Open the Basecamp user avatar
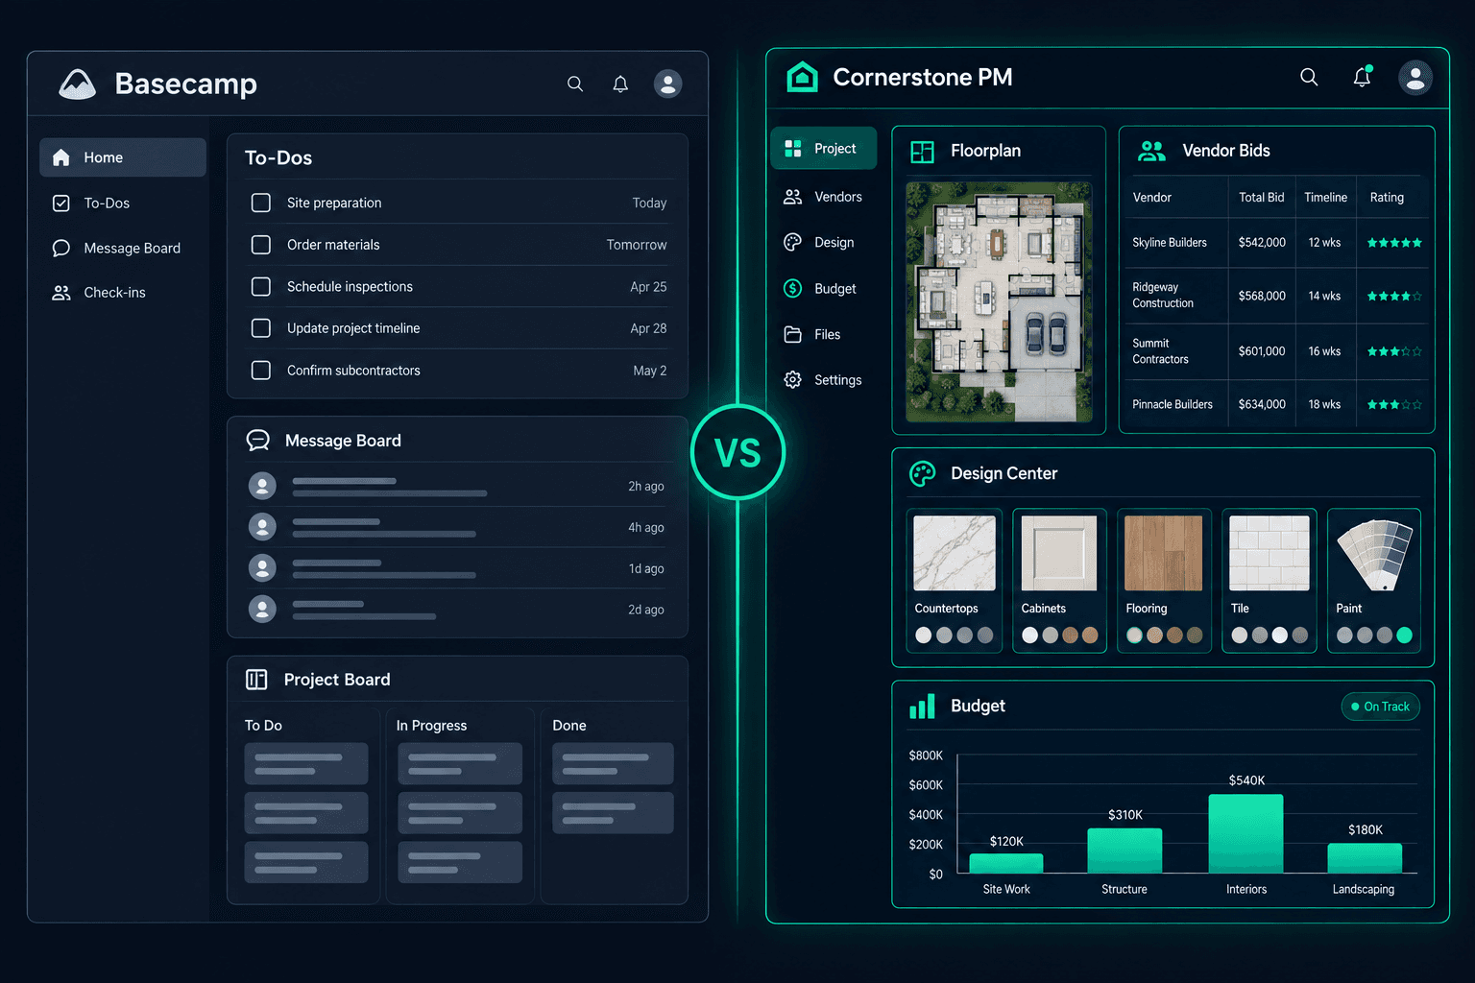Screen dimensions: 1475x983 (667, 84)
